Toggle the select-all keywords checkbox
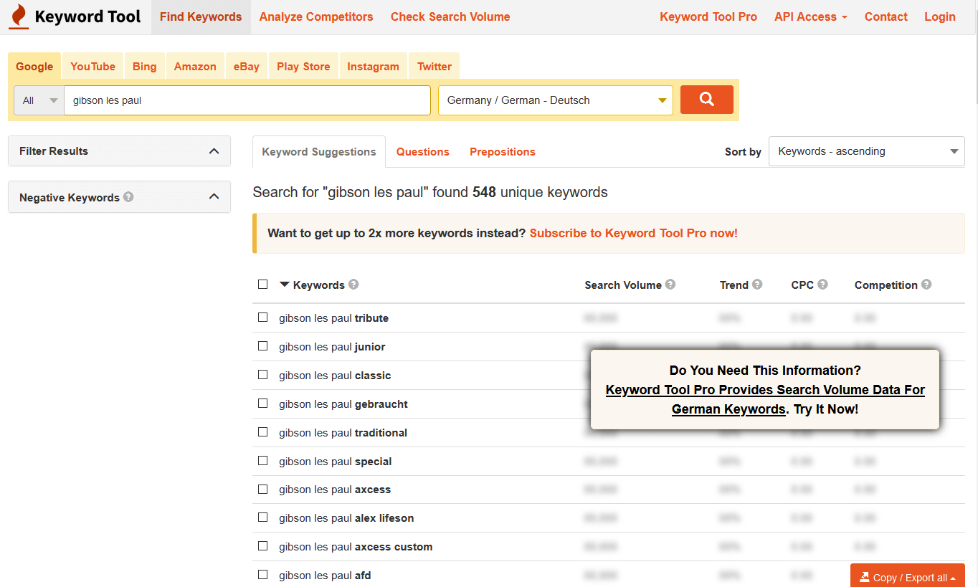 (262, 285)
